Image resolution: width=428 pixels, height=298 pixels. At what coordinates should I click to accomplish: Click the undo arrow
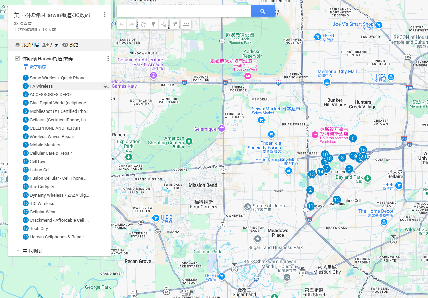(122, 24)
